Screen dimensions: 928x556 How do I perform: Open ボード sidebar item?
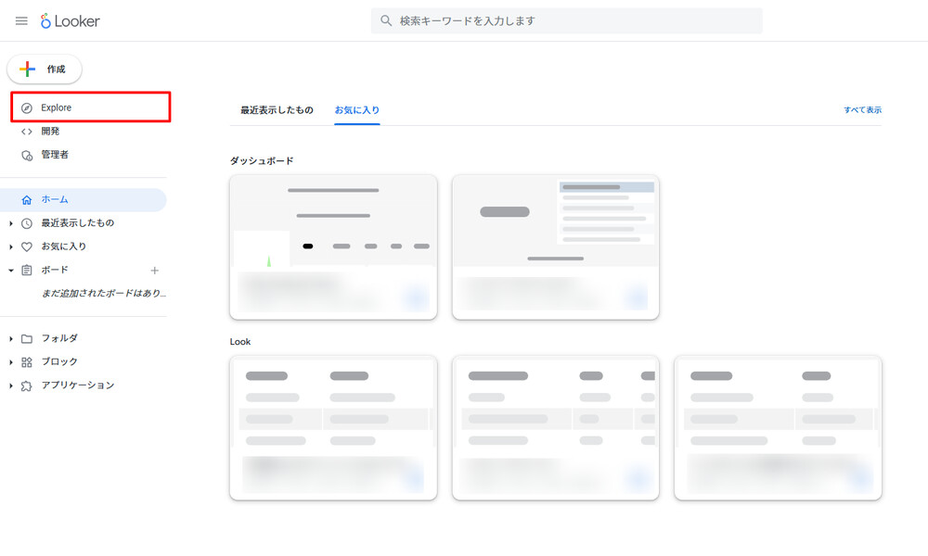pos(55,270)
